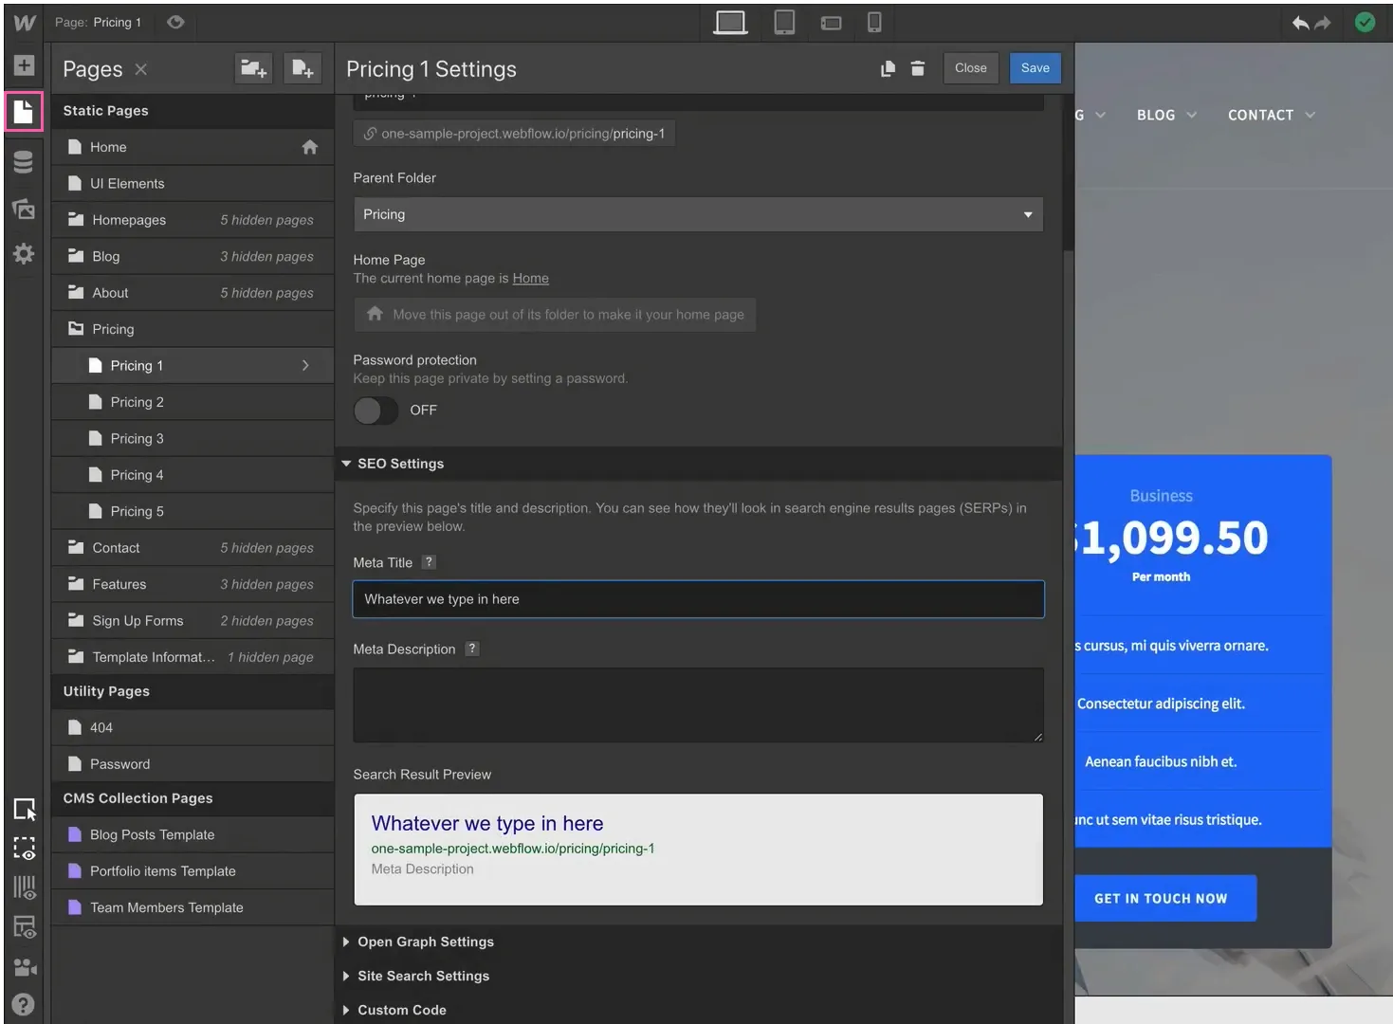1393x1024 pixels.
Task: Toggle password protection switch
Action: point(376,411)
